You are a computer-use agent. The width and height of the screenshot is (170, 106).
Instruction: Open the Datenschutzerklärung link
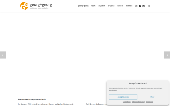click(x=138, y=102)
